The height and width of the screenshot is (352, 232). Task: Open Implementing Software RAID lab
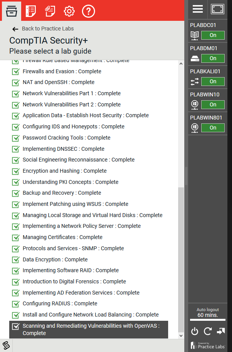coord(70,271)
